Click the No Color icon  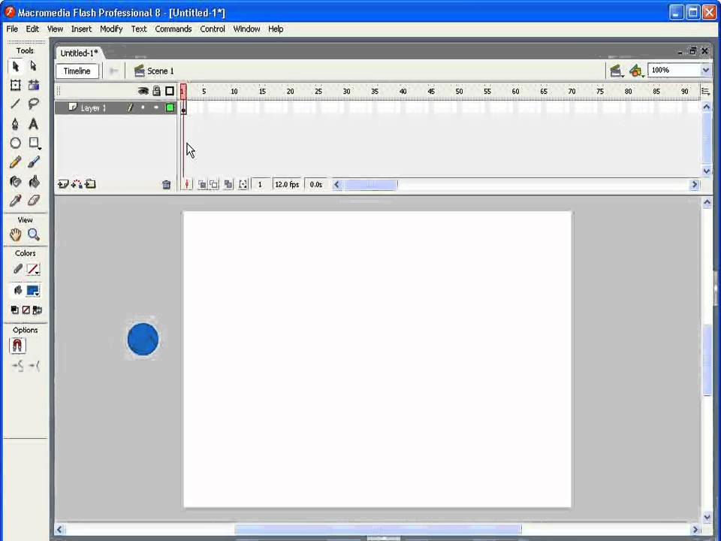(x=26, y=310)
